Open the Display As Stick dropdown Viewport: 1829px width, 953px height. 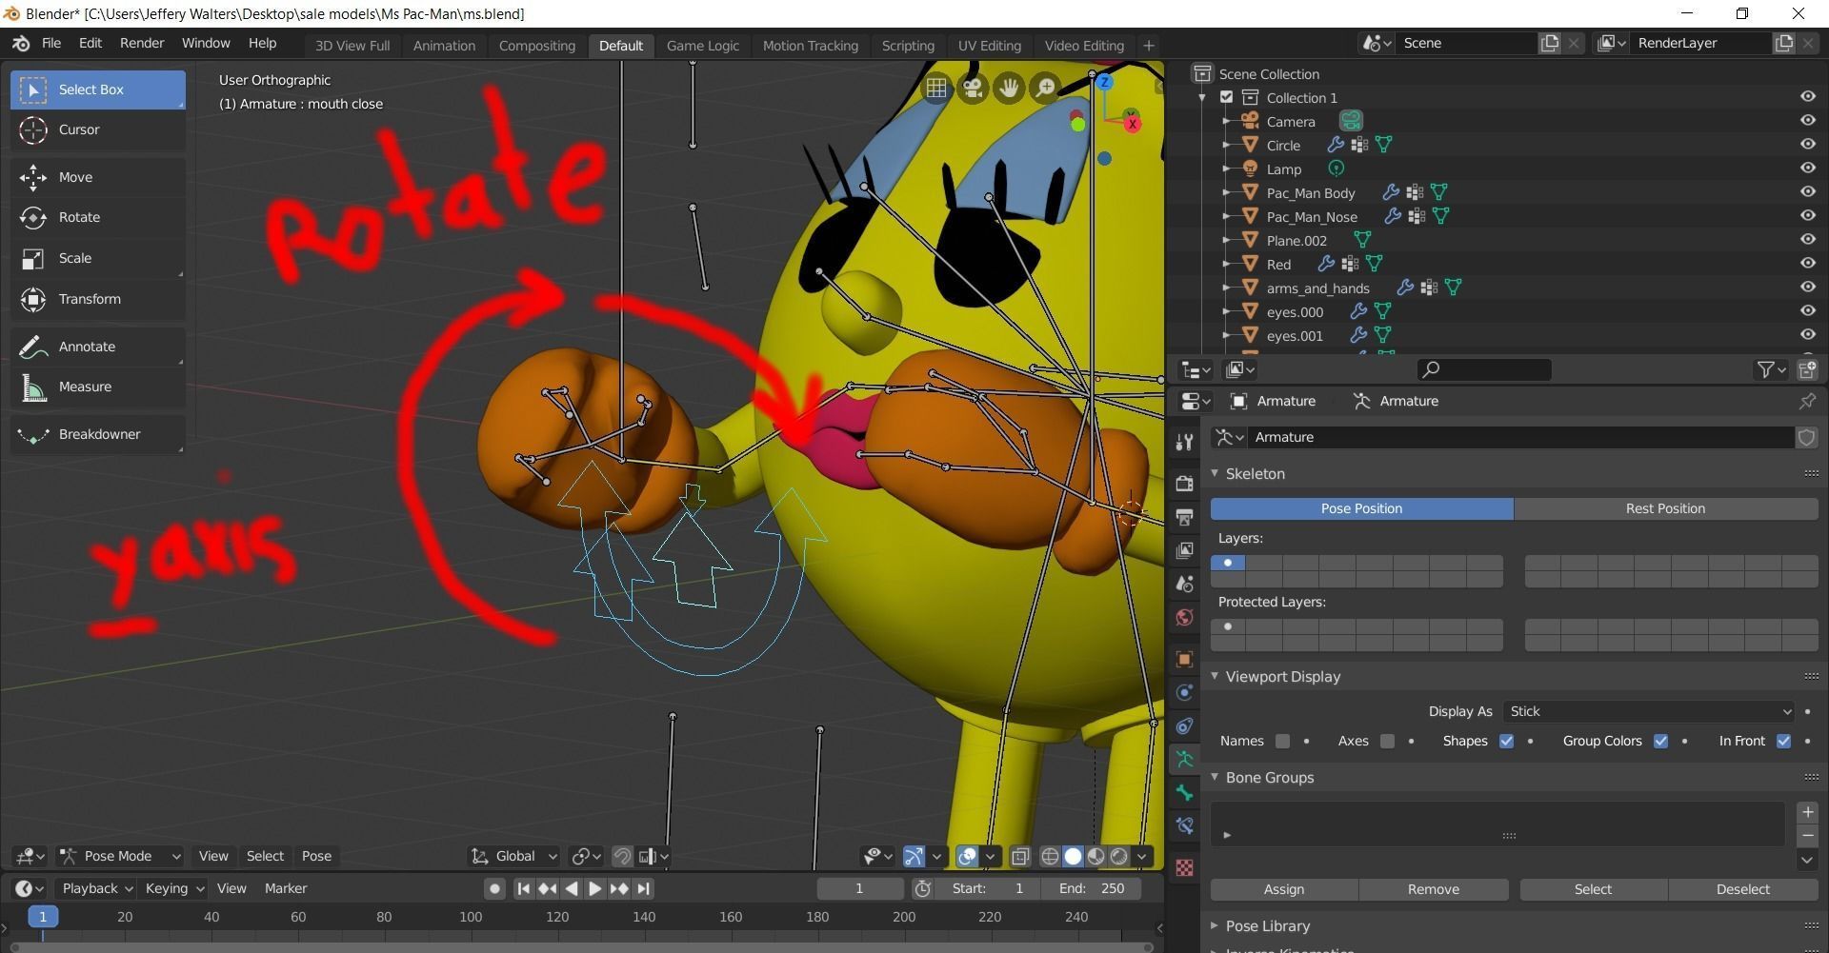click(1650, 711)
